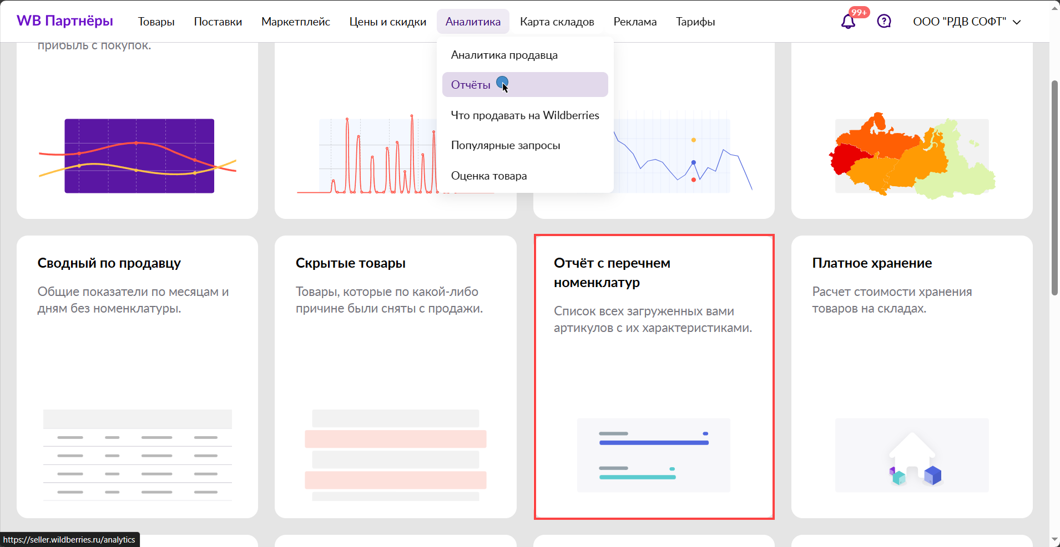The image size is (1060, 547).
Task: Open the Аналитика menu
Action: (x=473, y=22)
